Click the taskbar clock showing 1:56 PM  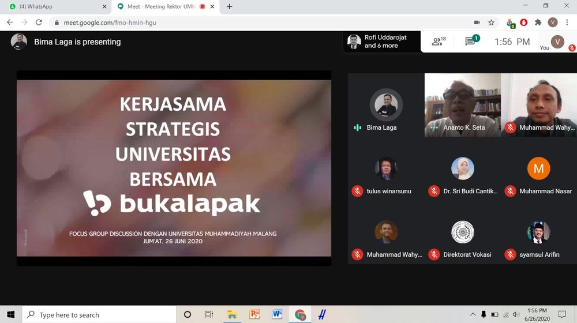click(x=537, y=314)
